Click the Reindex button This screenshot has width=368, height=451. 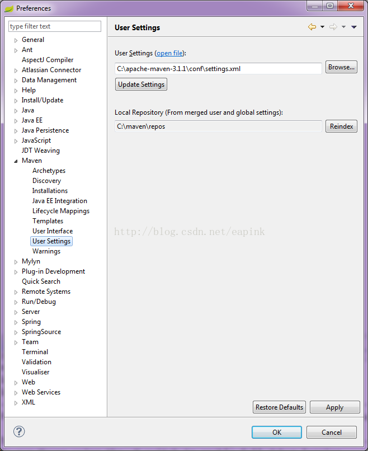pyautogui.click(x=341, y=126)
